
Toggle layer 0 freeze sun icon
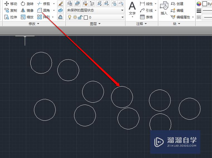pos(75,17)
